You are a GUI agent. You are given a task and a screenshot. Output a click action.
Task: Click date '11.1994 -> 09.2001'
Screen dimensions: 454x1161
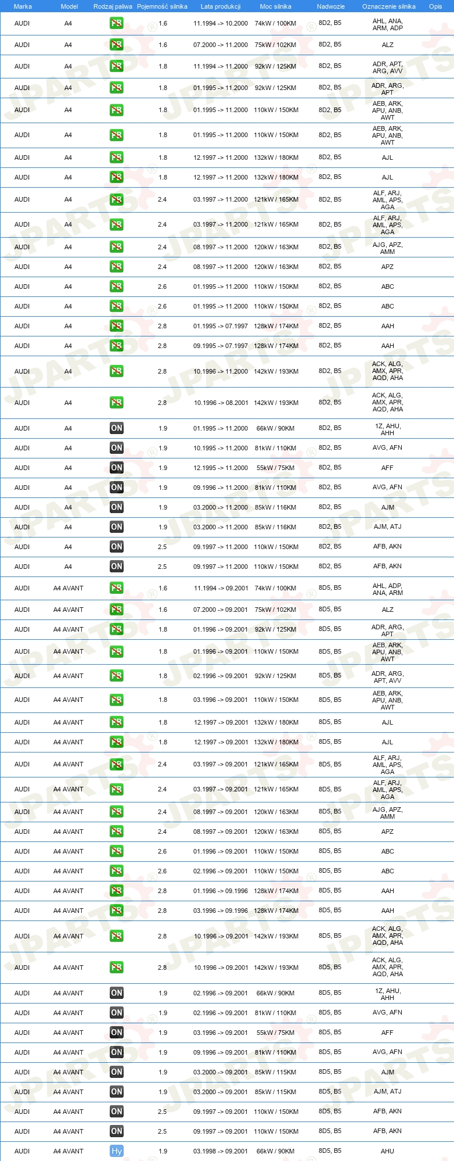221,588
